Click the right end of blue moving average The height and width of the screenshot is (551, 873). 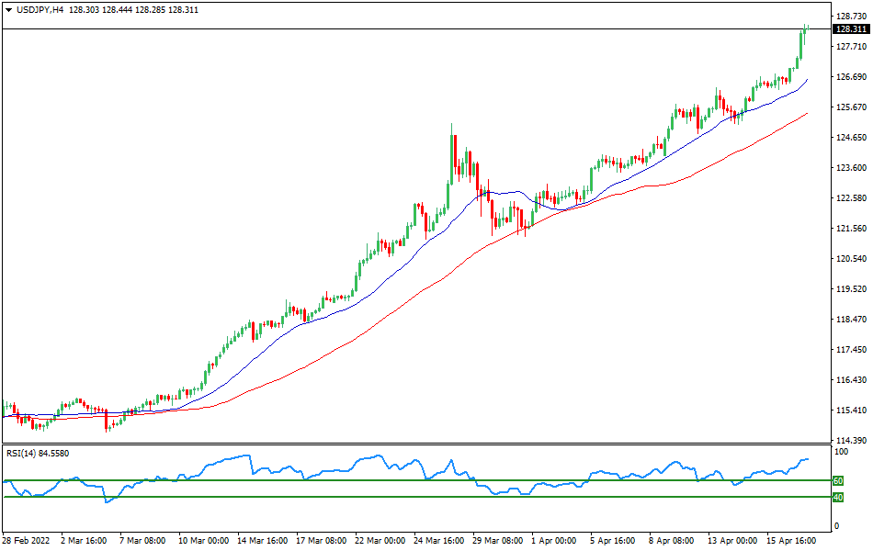tap(807, 81)
